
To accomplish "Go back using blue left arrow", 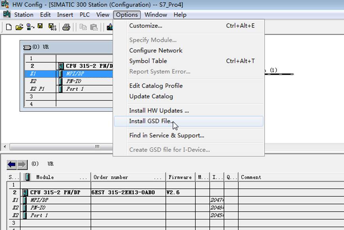I will (11, 165).
